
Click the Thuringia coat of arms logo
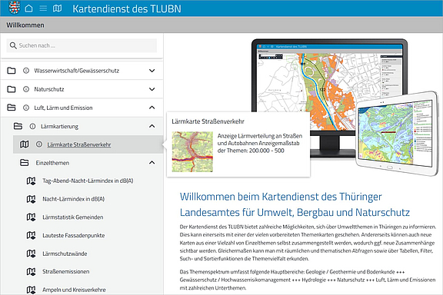pos(14,8)
